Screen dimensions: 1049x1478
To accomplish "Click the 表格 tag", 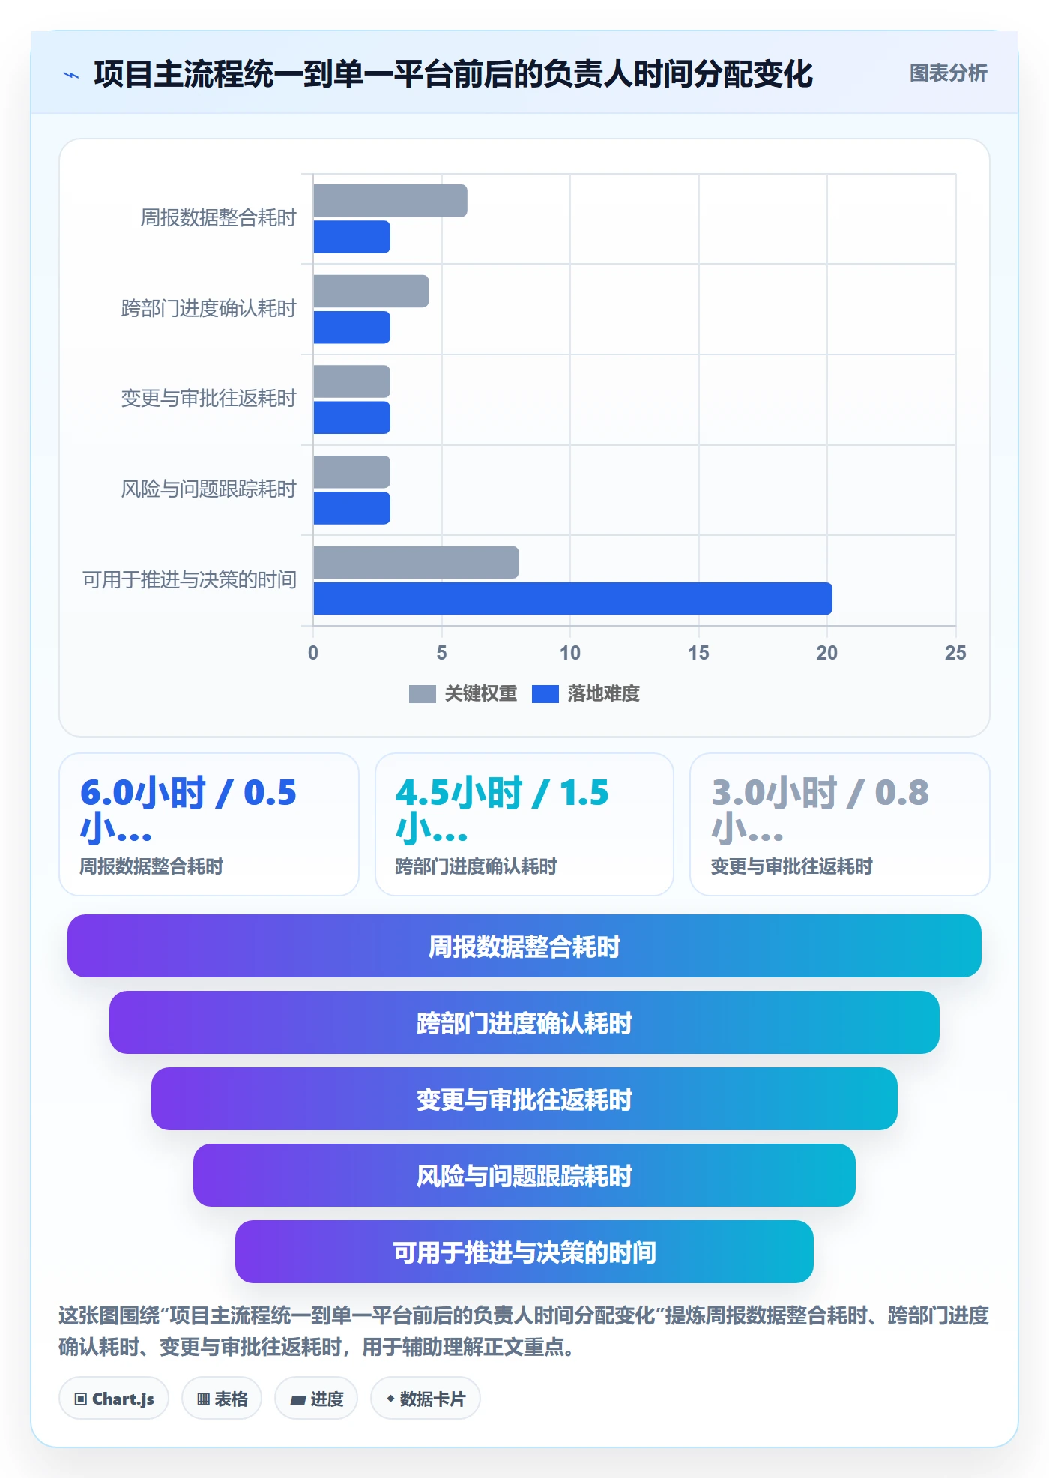I will (222, 1399).
